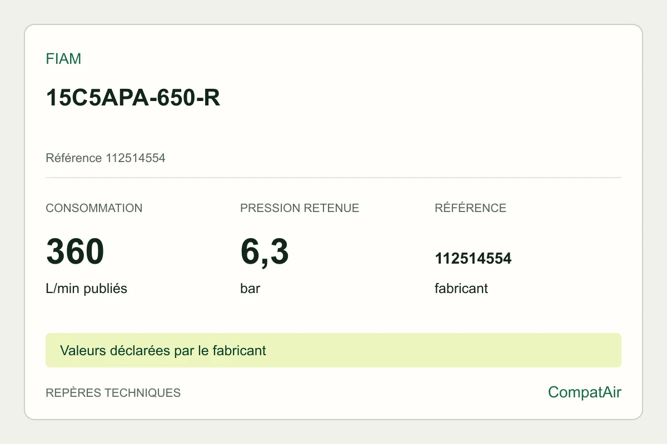Select the 360 consumption value

pos(75,251)
